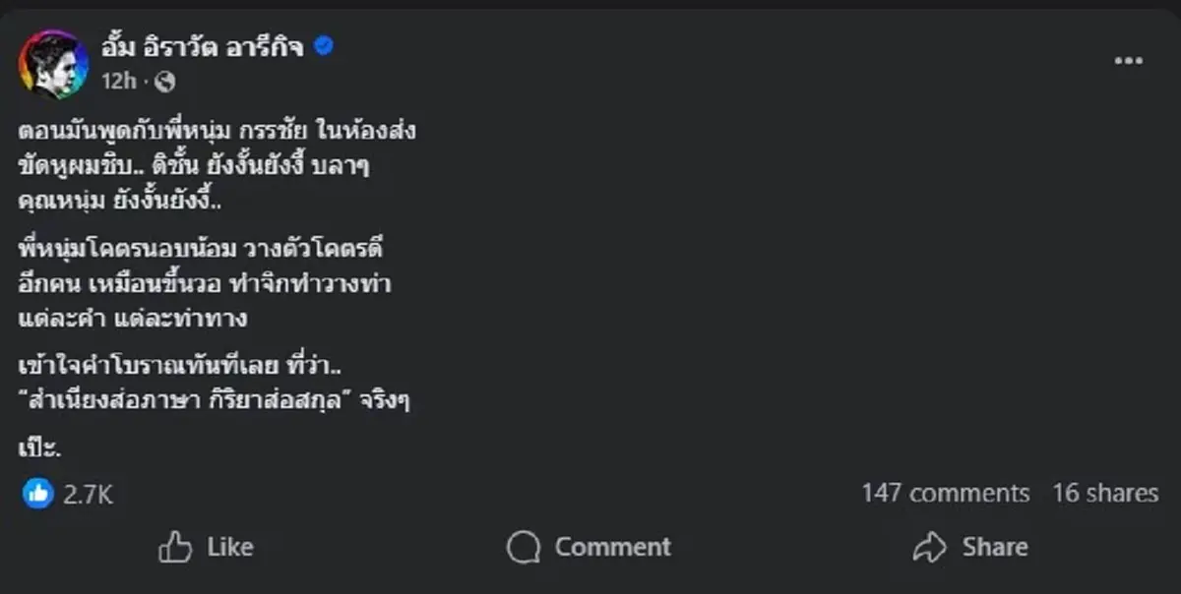Click the Comment speech bubble icon
1181x594 pixels.
(x=523, y=547)
